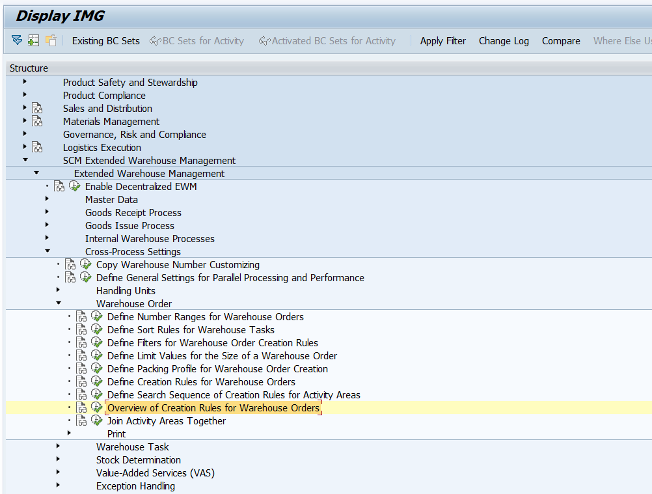Select Define Packing Profile for Warehouse Order Creation label
652x494 pixels.
(217, 369)
